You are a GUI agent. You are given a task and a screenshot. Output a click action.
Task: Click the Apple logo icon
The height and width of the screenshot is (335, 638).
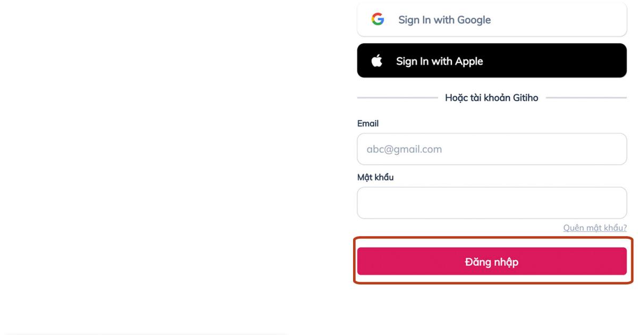coord(377,61)
